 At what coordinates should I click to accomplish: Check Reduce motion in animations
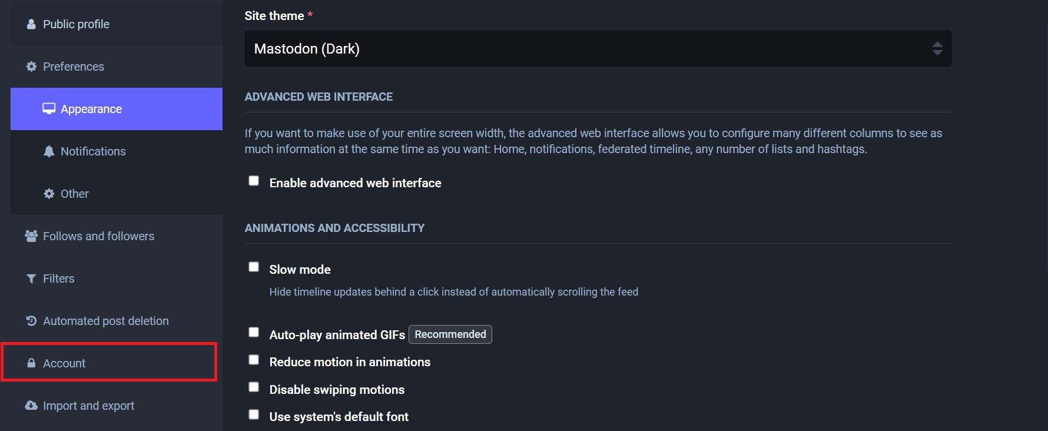254,359
